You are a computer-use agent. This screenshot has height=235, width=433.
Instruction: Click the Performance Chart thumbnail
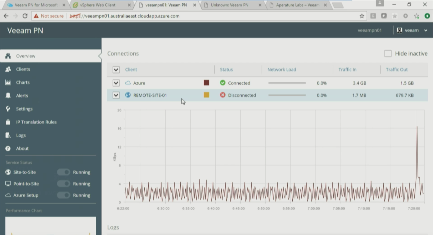pyautogui.click(x=51, y=226)
